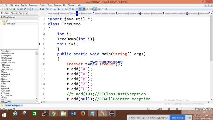Viewport: 213px width, 120px height.
Task: Click the red checkmark toolbar icon
Action: coord(87,9)
